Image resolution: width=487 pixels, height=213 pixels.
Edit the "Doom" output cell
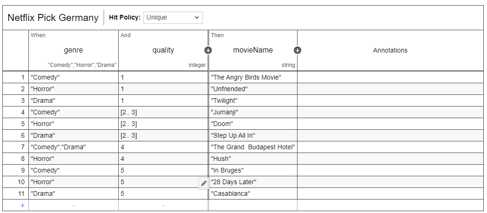click(253, 124)
